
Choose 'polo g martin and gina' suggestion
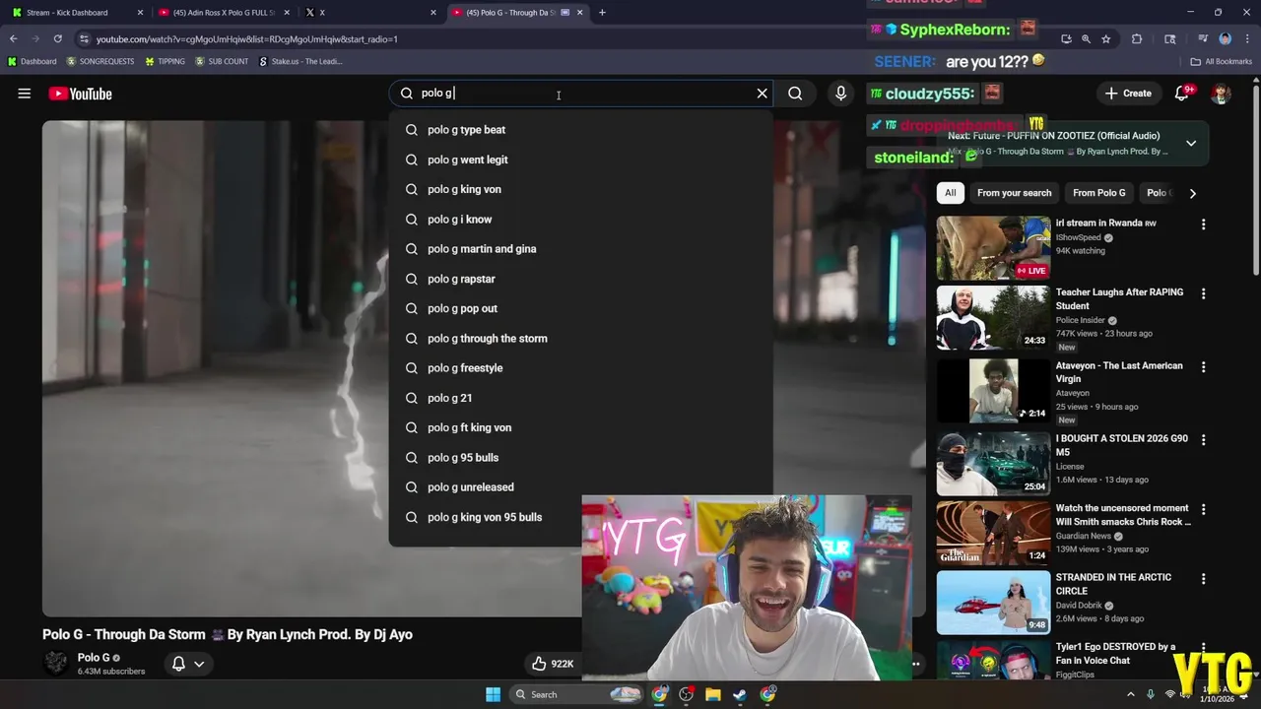pos(581,249)
